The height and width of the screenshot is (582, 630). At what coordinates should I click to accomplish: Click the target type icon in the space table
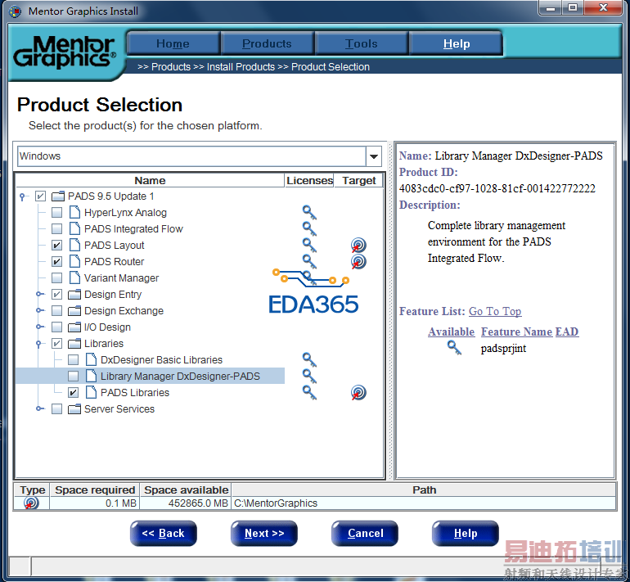coord(31,503)
